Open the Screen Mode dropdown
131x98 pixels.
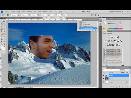coord(88,12)
